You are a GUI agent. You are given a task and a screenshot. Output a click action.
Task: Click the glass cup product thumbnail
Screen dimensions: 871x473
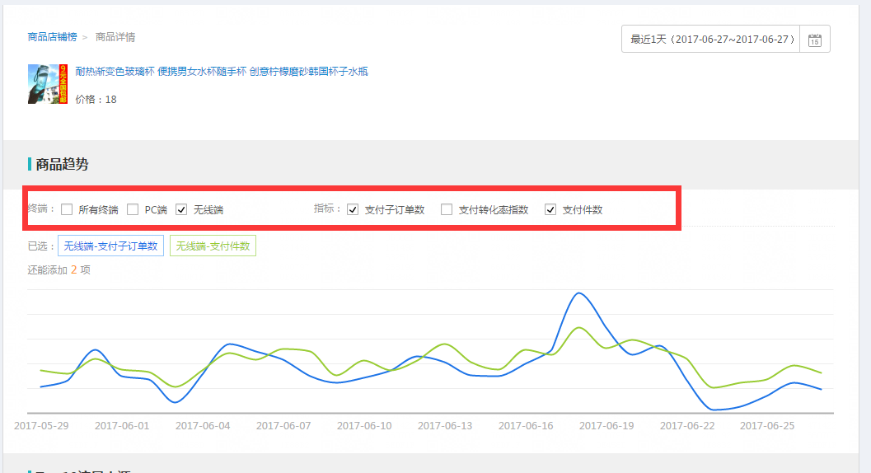(x=48, y=84)
